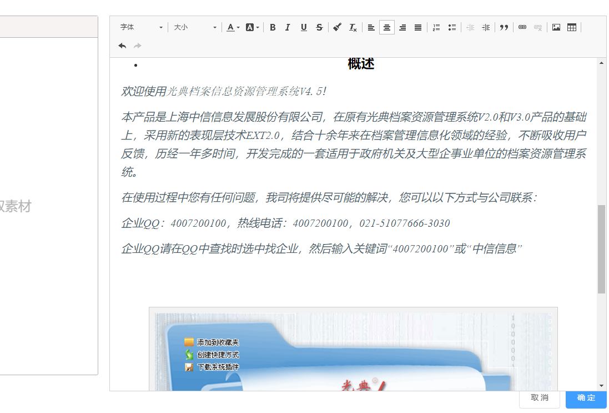The image size is (609, 413).
Task: Open the 字体 font dropdown
Action: coord(141,27)
